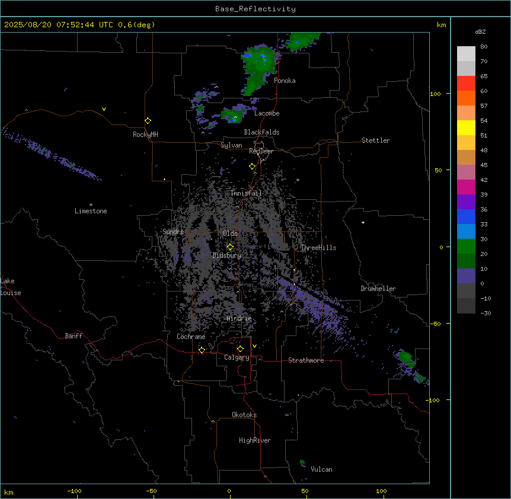Click the yellow diamond marker beside RockyMH
This screenshot has height=499, width=511.
[x=148, y=121]
